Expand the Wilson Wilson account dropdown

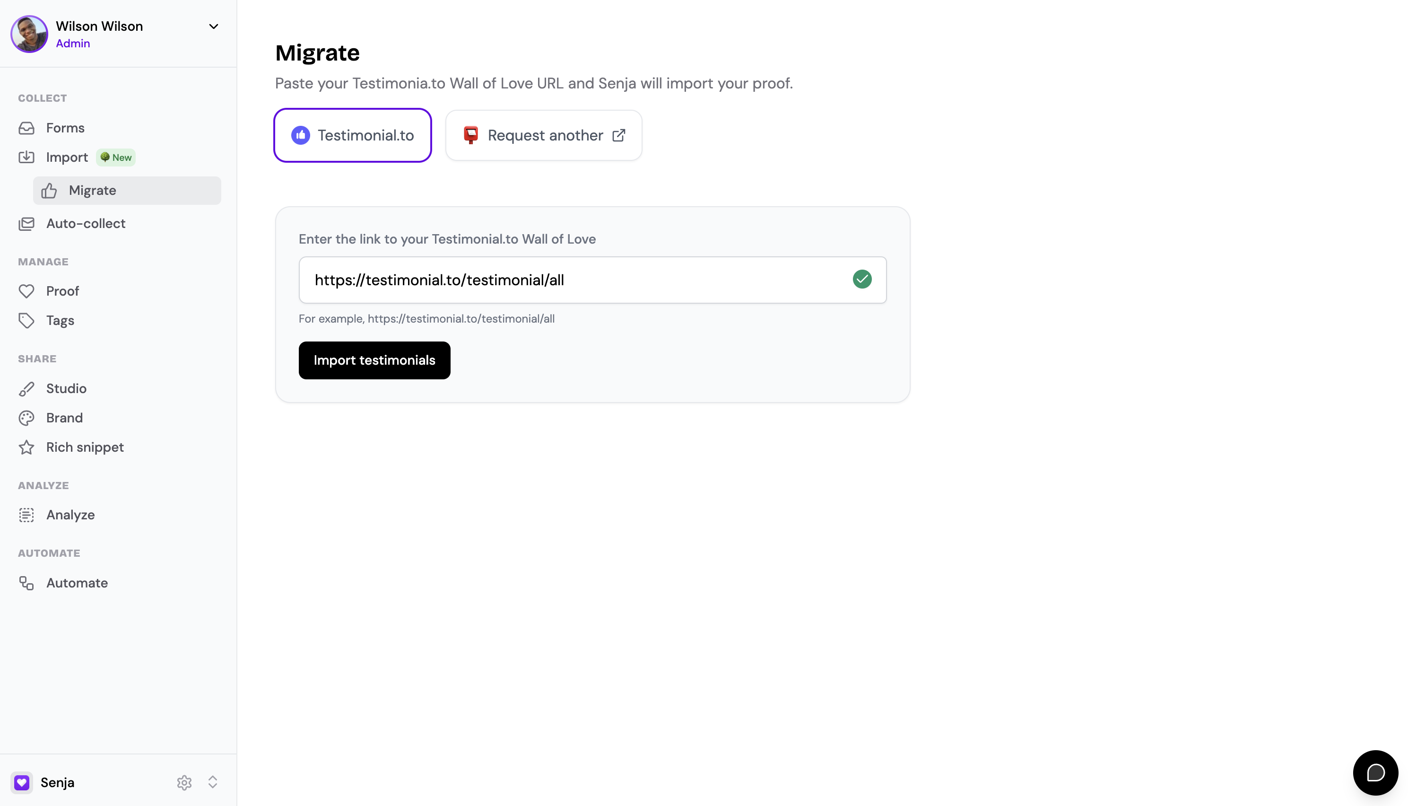[x=214, y=26]
